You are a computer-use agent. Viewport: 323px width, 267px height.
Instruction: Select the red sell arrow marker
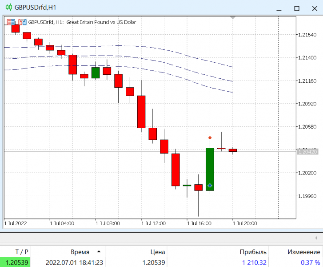click(210, 138)
